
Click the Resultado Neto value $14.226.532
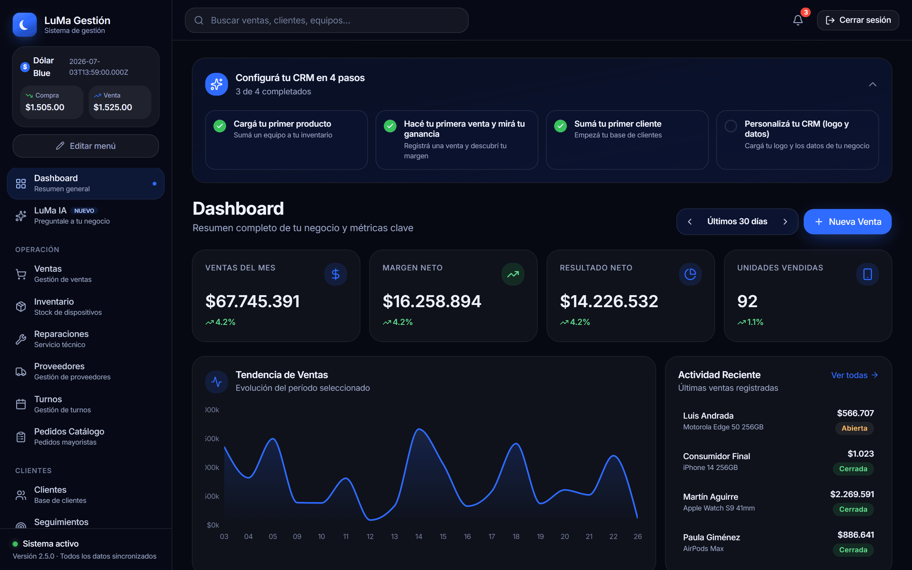click(x=609, y=301)
